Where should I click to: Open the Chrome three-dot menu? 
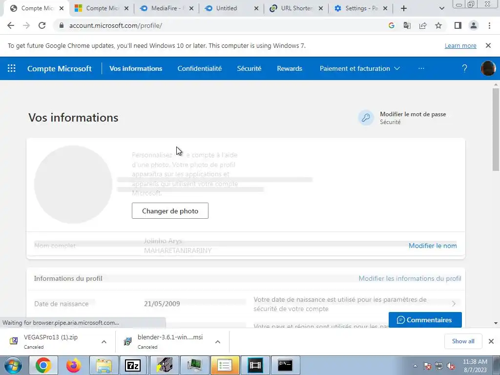pos(489,25)
